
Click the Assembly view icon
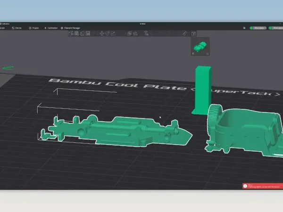pos(193,33)
